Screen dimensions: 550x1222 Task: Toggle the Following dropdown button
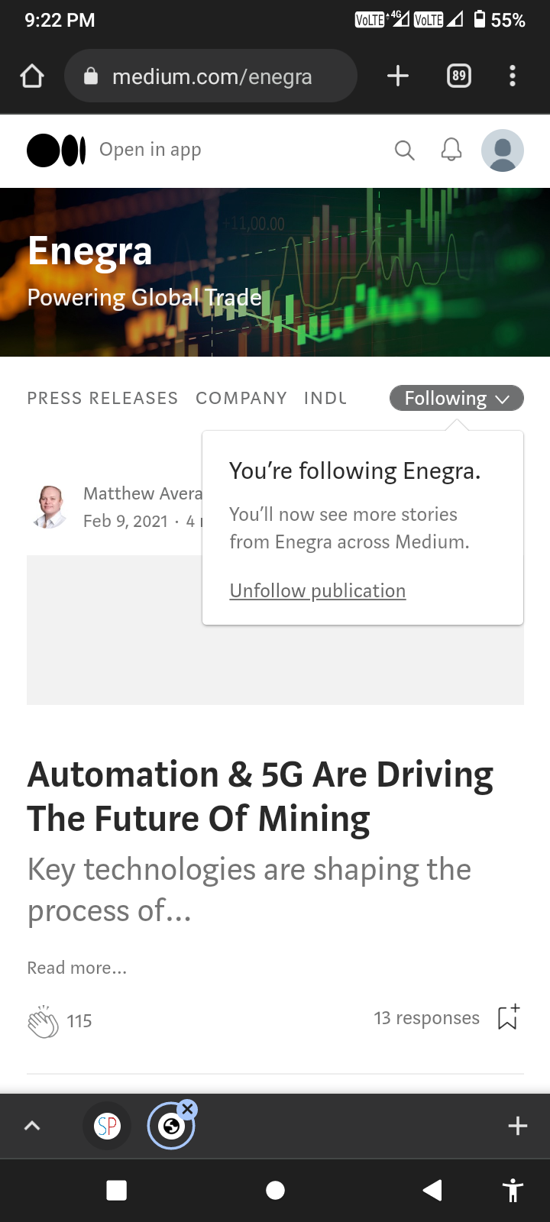[x=456, y=398]
